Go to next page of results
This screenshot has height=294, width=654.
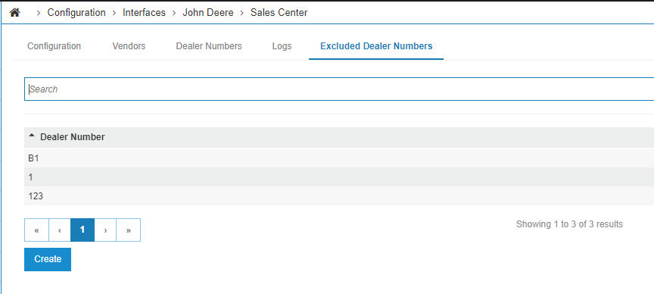105,230
